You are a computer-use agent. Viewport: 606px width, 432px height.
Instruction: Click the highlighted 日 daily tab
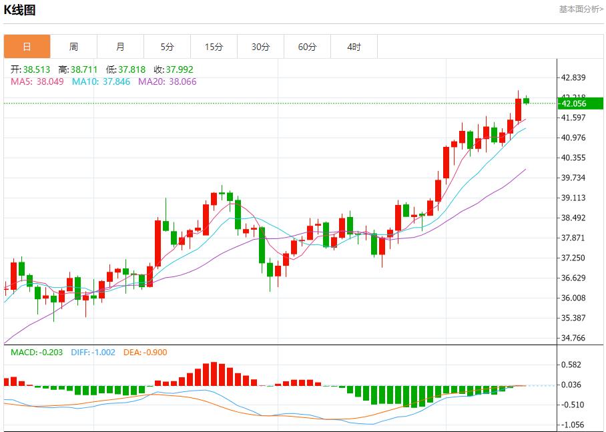point(27,46)
